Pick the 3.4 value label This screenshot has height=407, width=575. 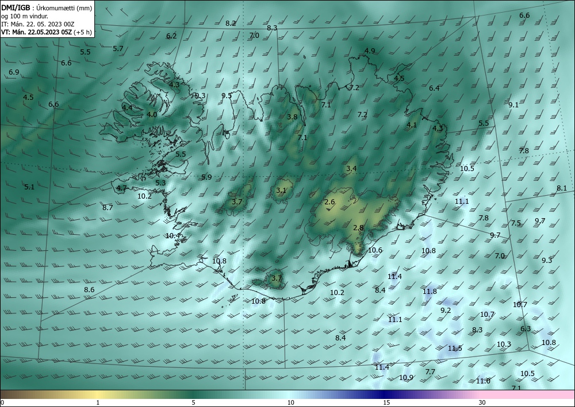coord(351,168)
